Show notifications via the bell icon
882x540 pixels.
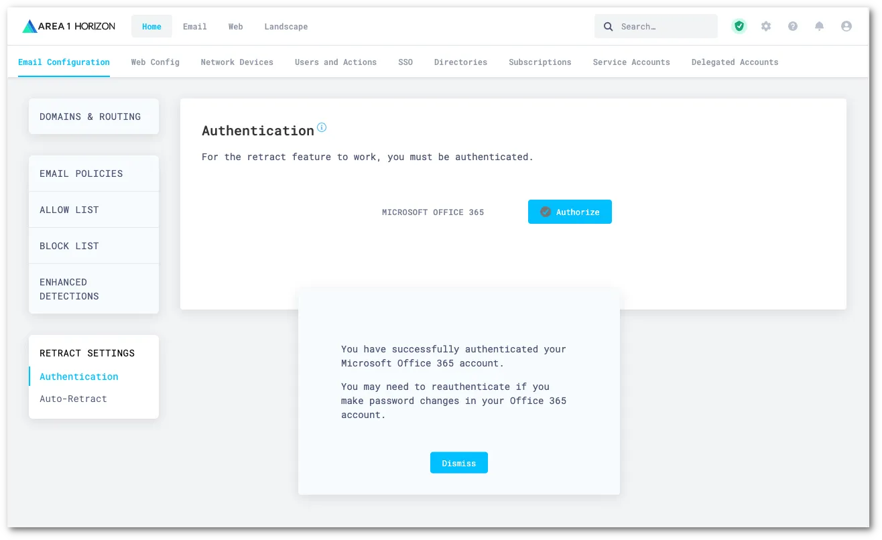click(x=819, y=26)
